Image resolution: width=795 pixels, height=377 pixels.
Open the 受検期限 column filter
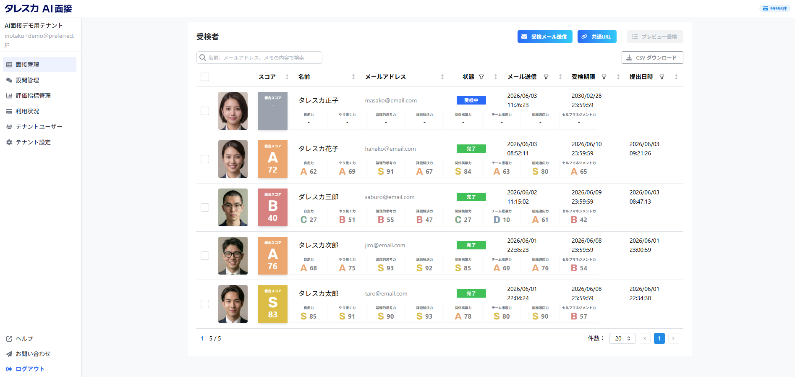(x=604, y=77)
